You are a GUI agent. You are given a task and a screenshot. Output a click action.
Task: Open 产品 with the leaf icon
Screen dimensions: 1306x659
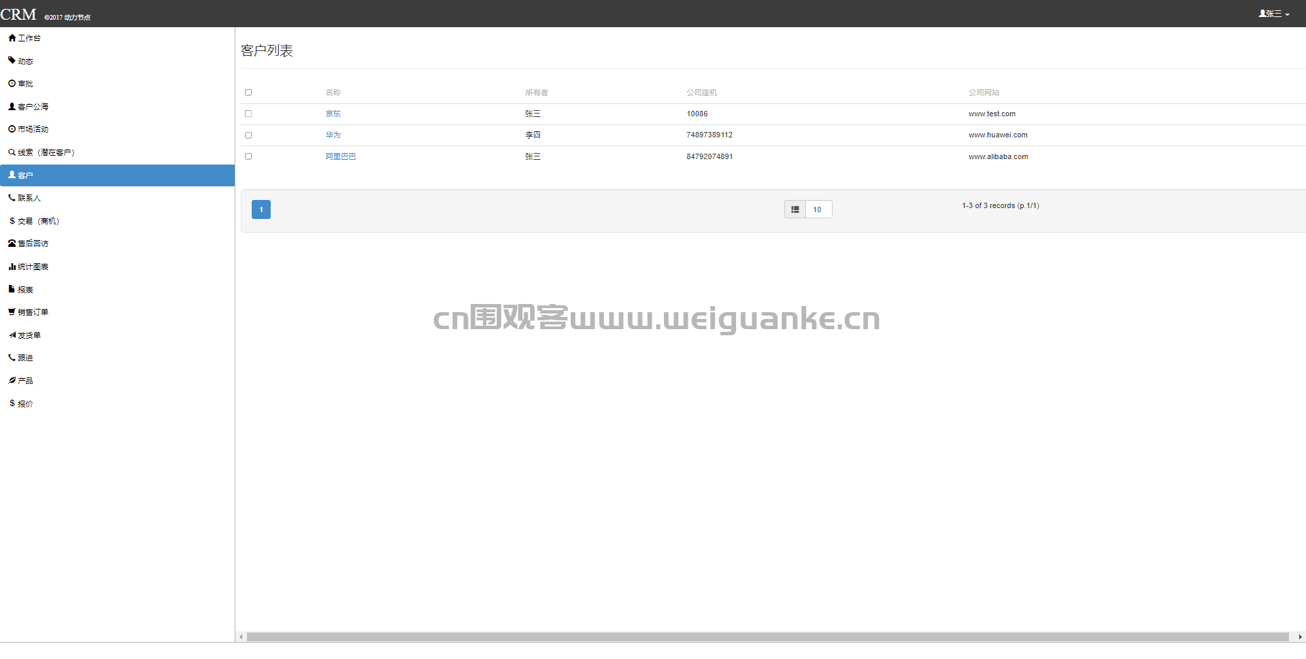(20, 381)
